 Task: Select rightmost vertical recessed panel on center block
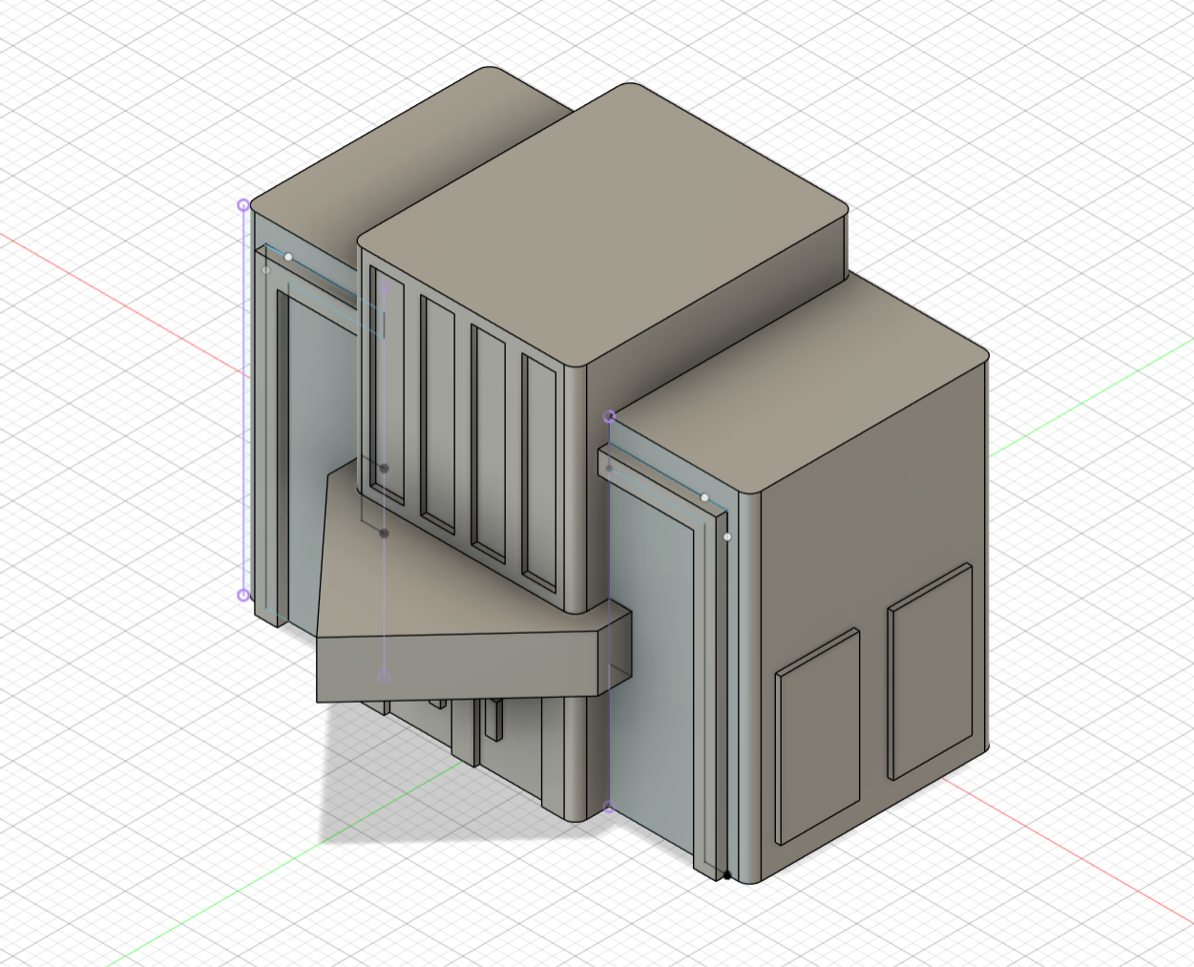539,473
